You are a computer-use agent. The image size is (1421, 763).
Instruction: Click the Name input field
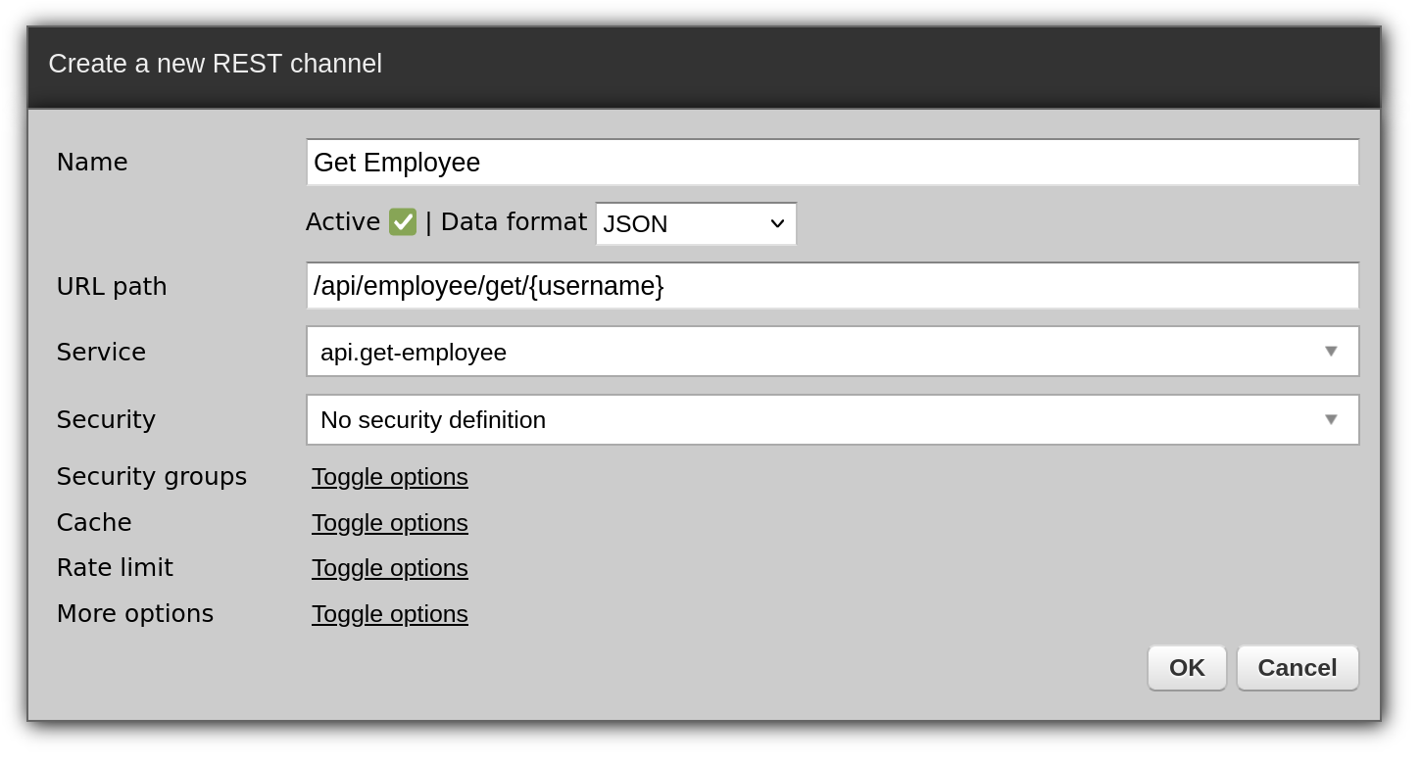[832, 163]
